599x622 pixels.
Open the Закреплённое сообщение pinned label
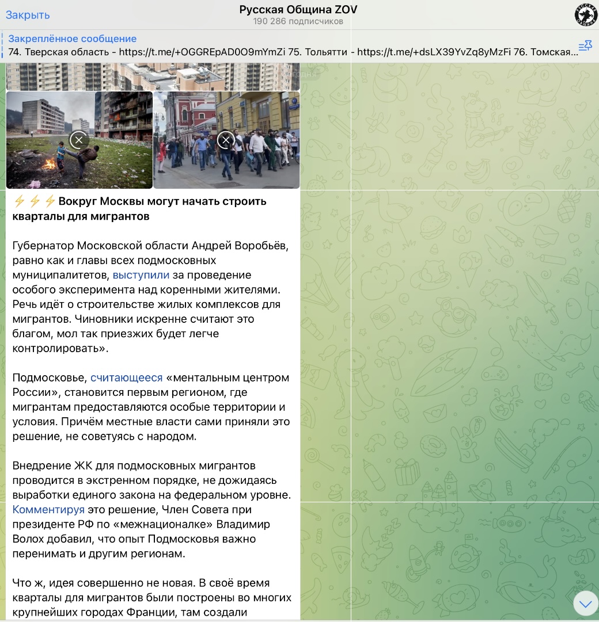click(73, 39)
